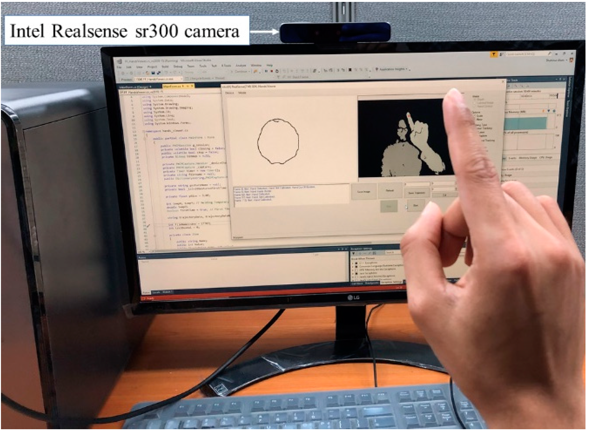Click the add exception plus icon
The image size is (589, 434).
point(360,253)
